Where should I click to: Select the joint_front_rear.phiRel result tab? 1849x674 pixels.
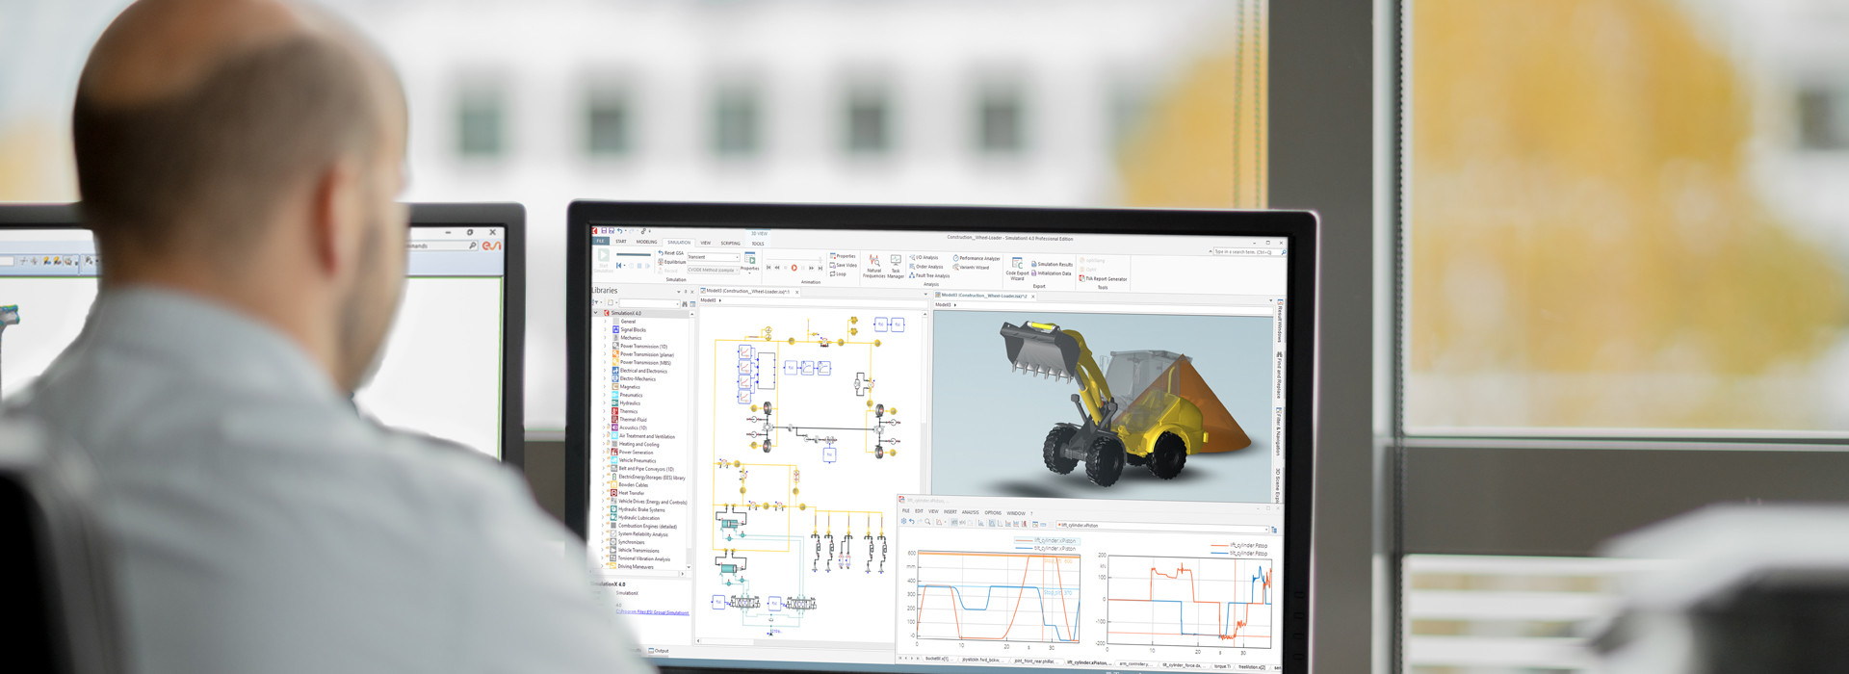1035,661
